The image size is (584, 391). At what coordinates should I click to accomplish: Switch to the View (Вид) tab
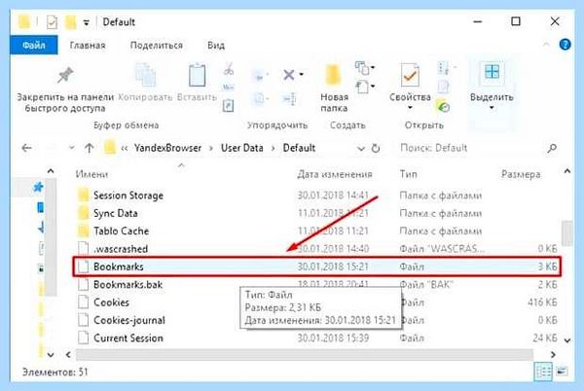[216, 46]
